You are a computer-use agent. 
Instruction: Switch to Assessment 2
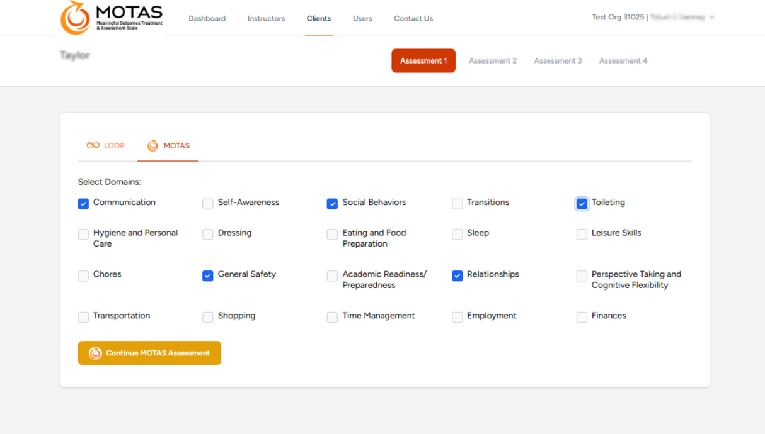point(492,61)
